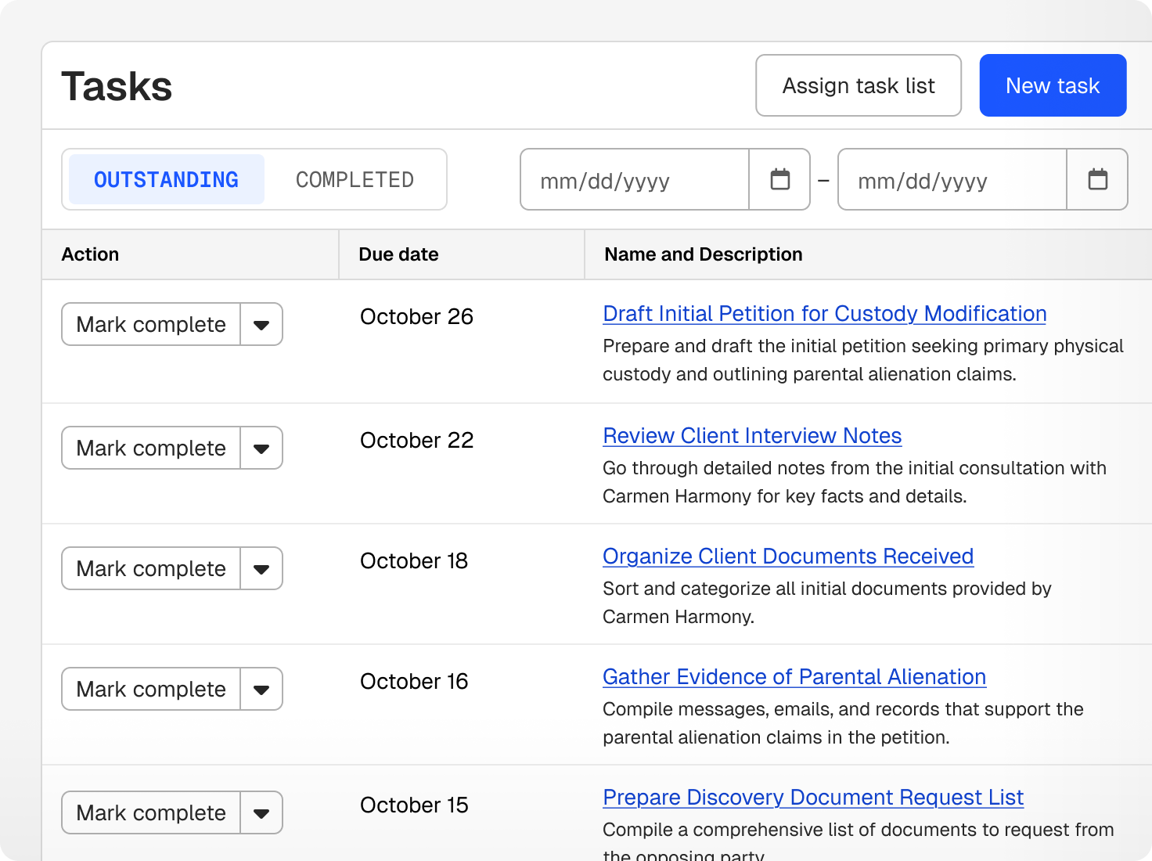Screen dimensions: 1152x861
Task: Open the end date calendar picker icon
Action: coord(1097,179)
